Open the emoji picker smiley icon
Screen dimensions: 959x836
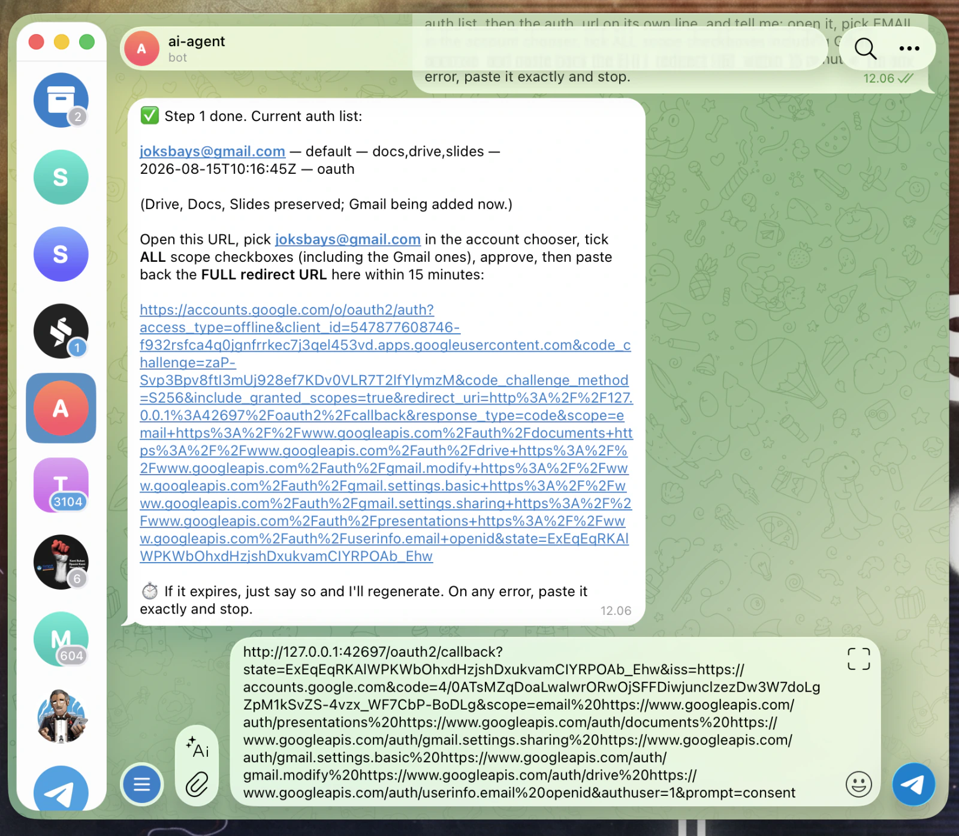point(858,784)
